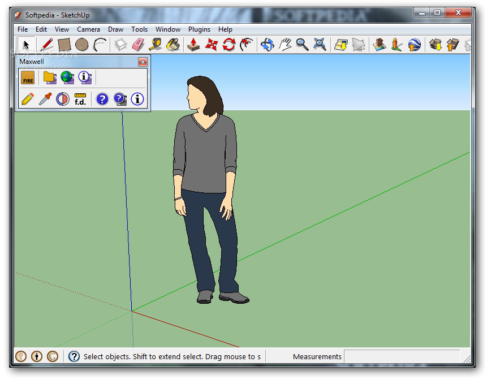Select the pink Eraser tool
This screenshot has height=379, width=487.
point(138,45)
